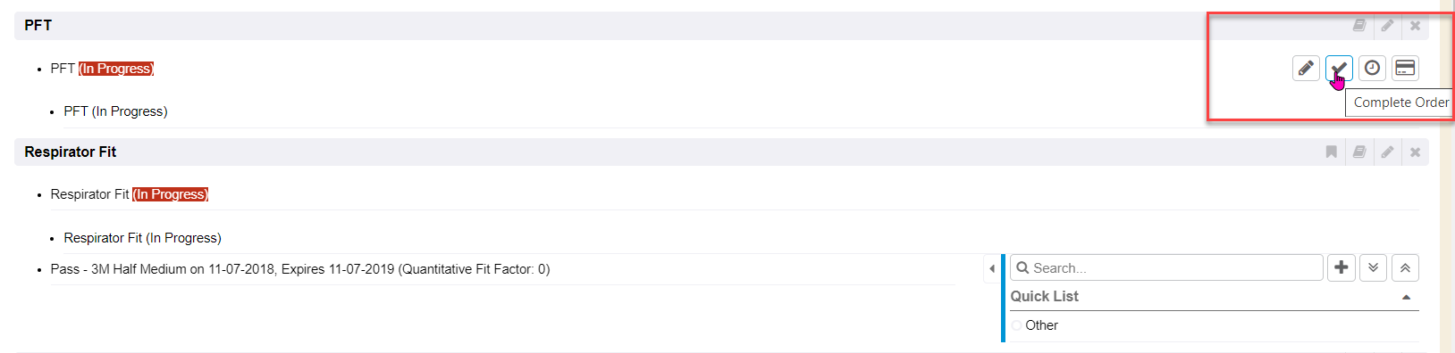
Task: Click the Complete Order checkmark button
Action: 1339,68
